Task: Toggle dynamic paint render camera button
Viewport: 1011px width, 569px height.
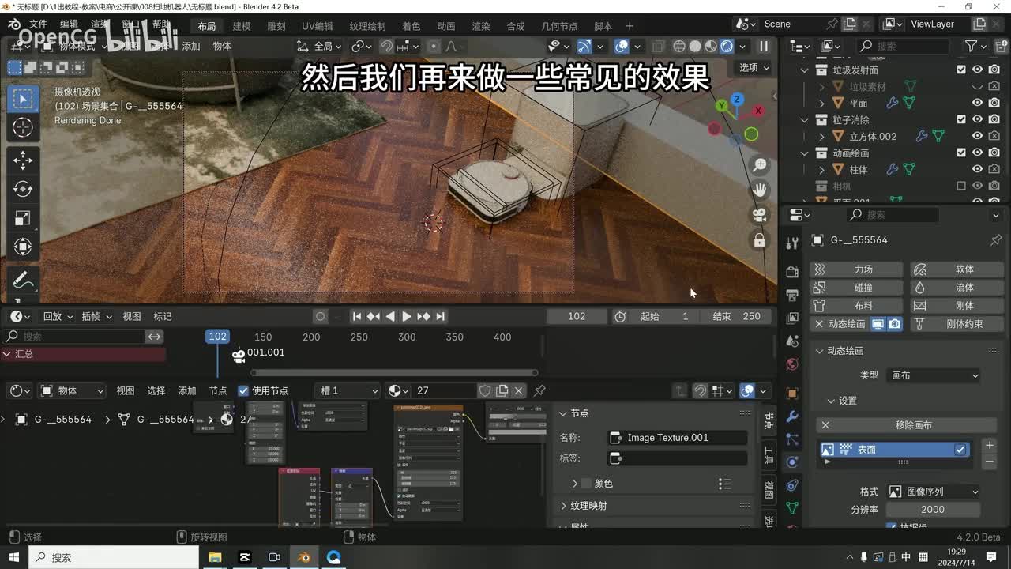Action: pyautogui.click(x=894, y=324)
